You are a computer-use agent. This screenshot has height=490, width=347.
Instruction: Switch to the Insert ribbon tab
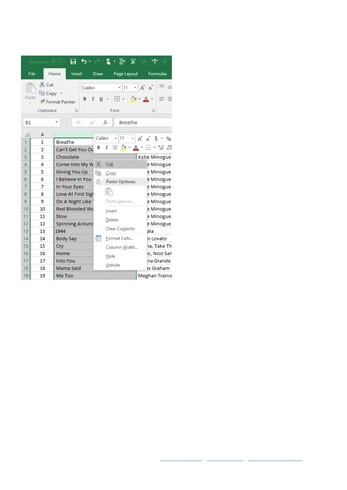coord(77,74)
